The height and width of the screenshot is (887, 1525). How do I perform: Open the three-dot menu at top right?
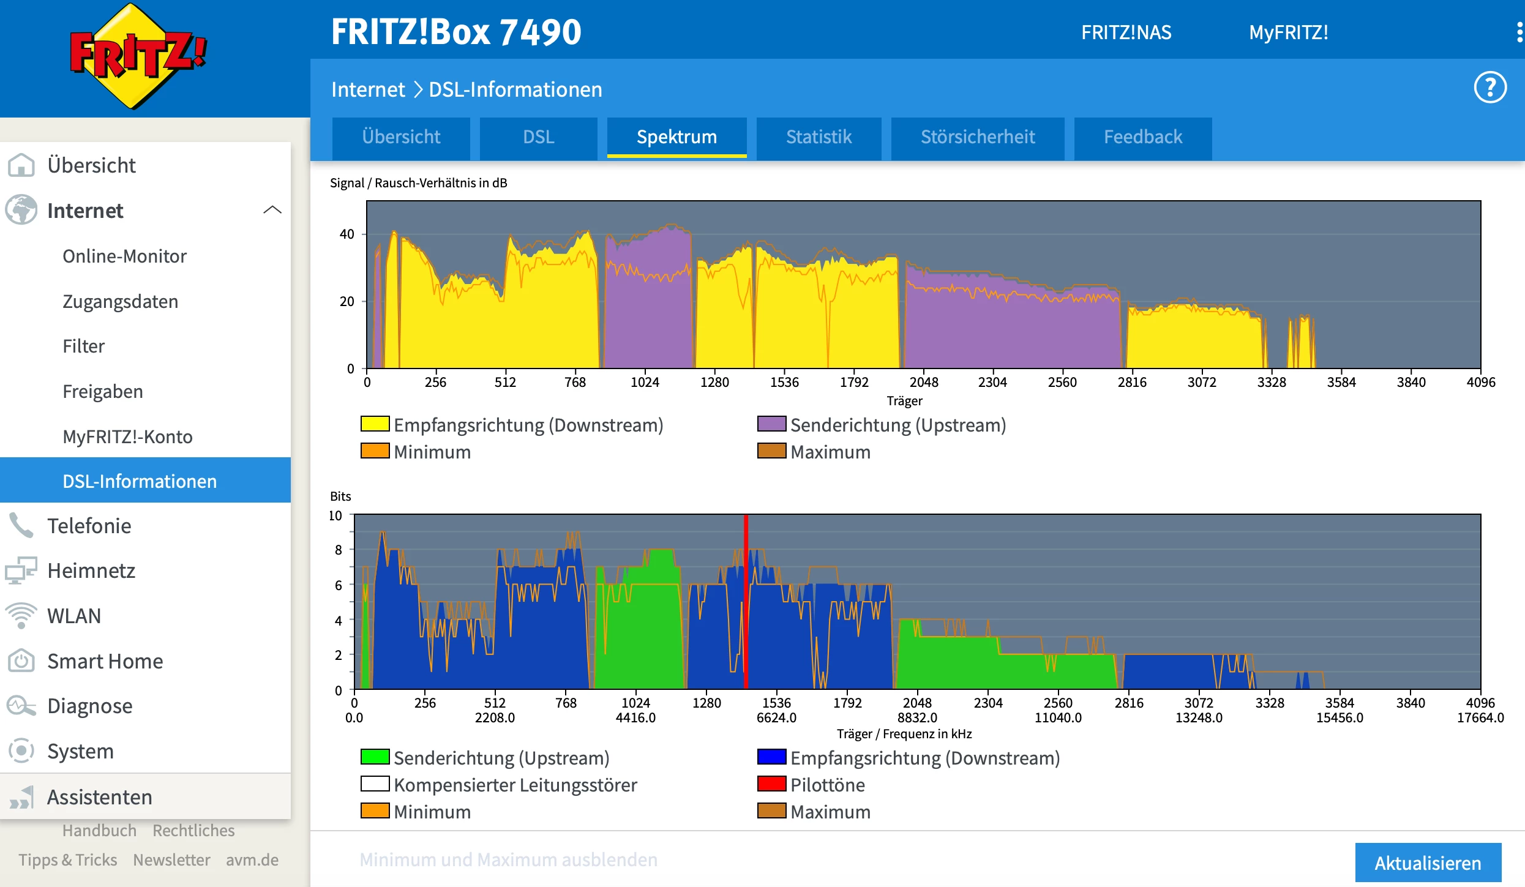point(1519,32)
